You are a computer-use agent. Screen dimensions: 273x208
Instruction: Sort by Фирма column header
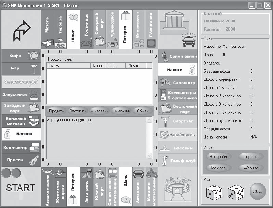point(68,66)
